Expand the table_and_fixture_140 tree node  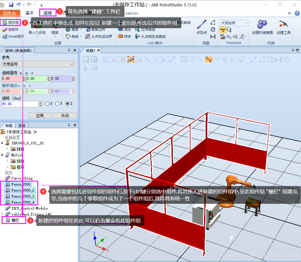[x=2, y=214]
